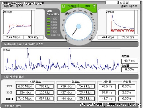Click the 300K VOD capability indicator
Image resolution: width=143 pixels, height=108 pixels.
(x=48, y=25)
